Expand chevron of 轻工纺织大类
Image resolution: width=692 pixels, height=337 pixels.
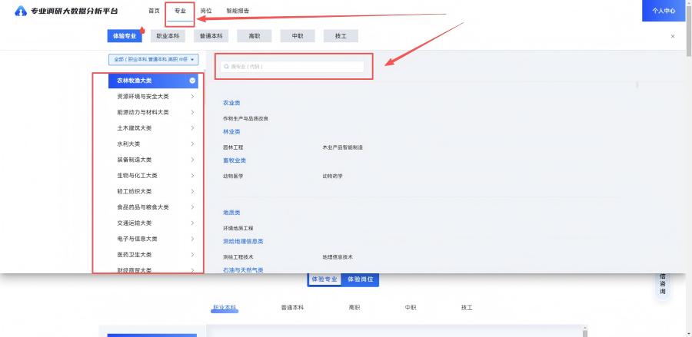tap(192, 191)
